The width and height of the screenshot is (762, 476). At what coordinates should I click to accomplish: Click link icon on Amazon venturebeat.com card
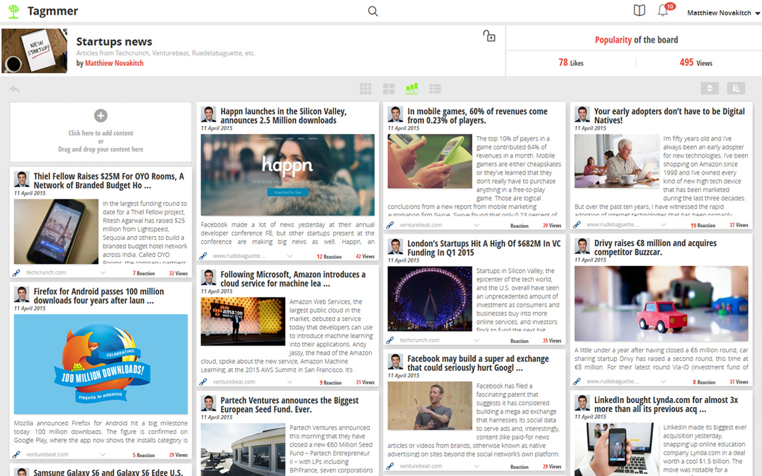point(204,382)
